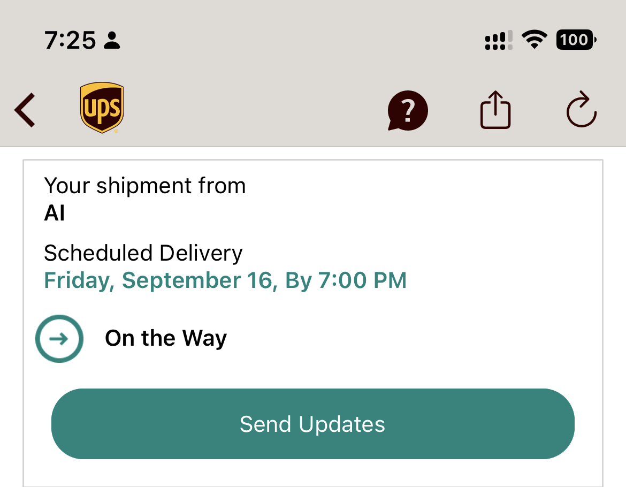
Task: Tap the By 7:00 PM delivery time text
Action: tap(346, 280)
